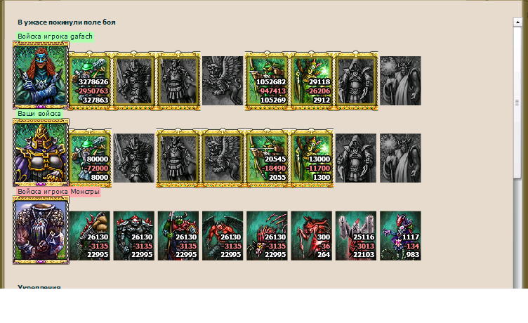This screenshot has height=323, width=528.
Task: Select the purple demon unit showing 1117
Action: click(x=400, y=236)
